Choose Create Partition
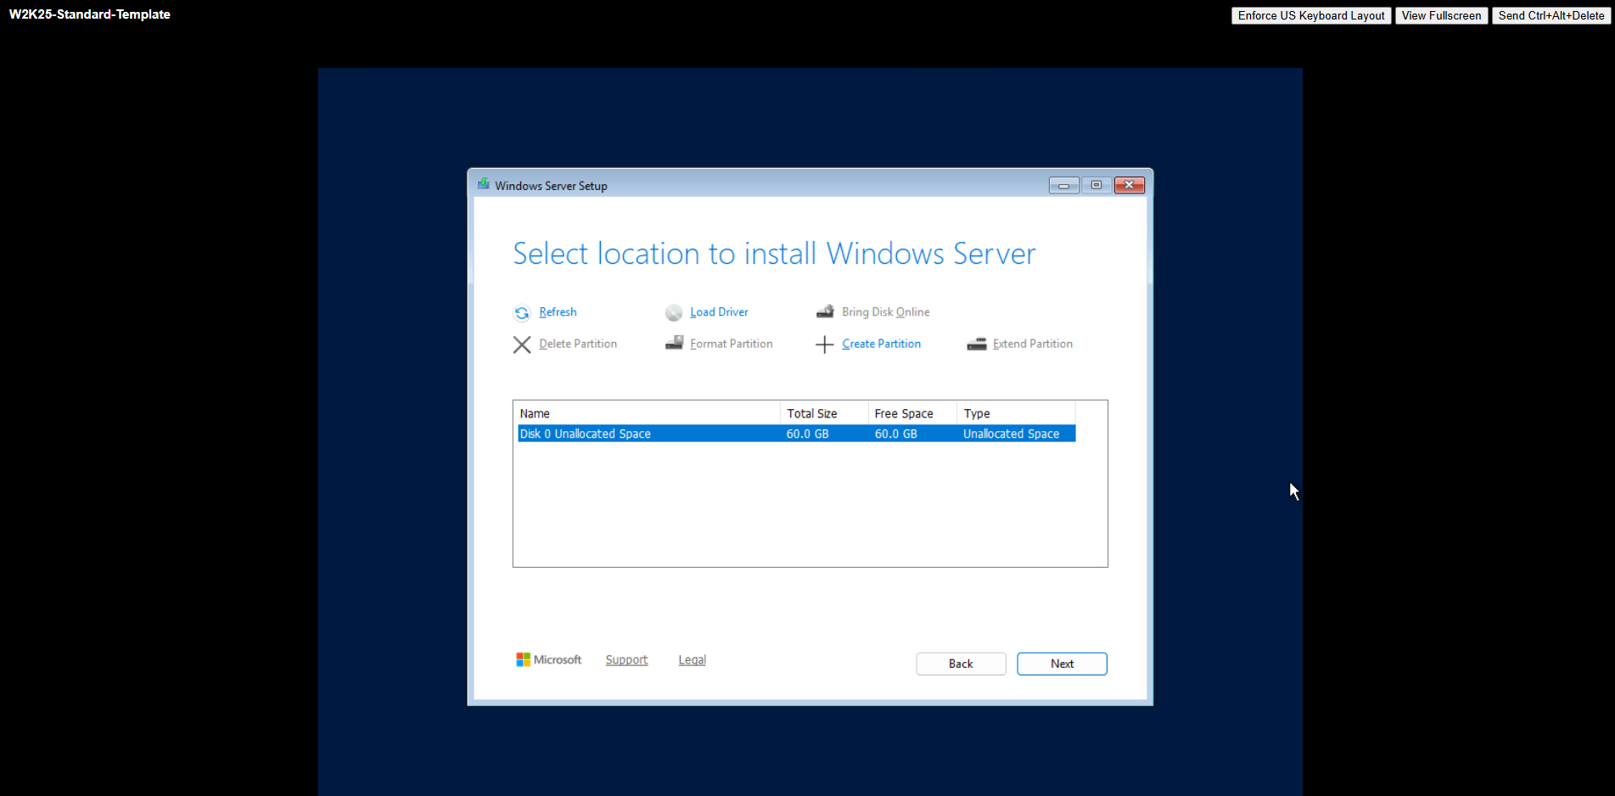This screenshot has width=1615, height=796. [x=881, y=344]
